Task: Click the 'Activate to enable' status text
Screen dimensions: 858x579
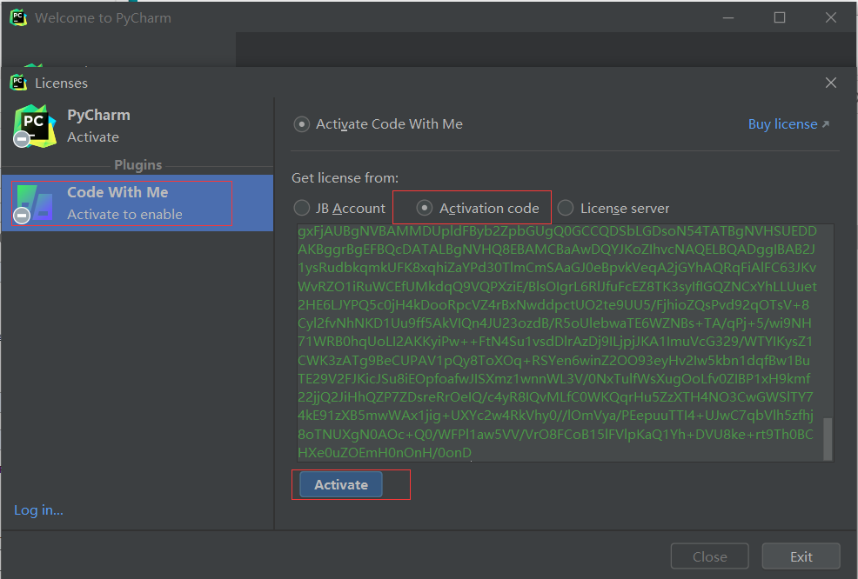Action: pos(124,215)
